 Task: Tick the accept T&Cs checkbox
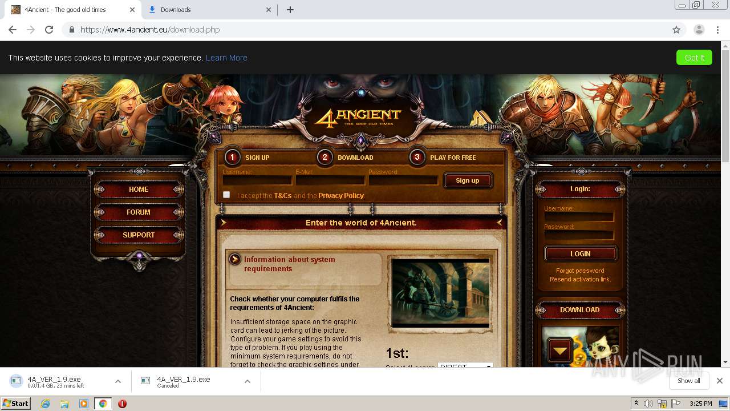click(226, 195)
